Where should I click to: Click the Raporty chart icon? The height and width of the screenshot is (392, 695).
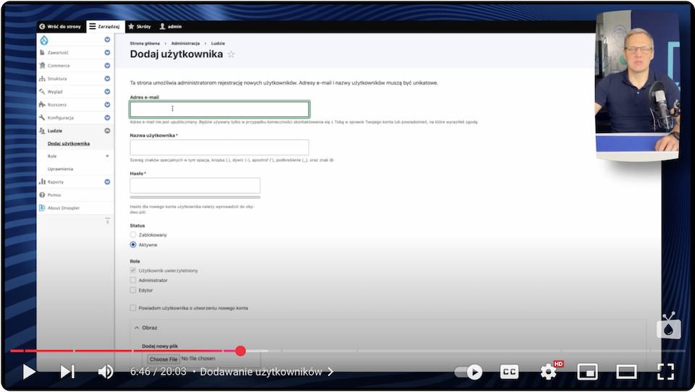click(42, 182)
